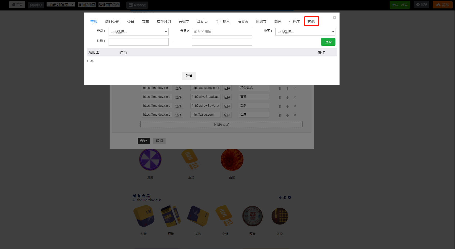This screenshot has width=455, height=249.
Task: Delete the 积分商城 row
Action: pos(295,88)
